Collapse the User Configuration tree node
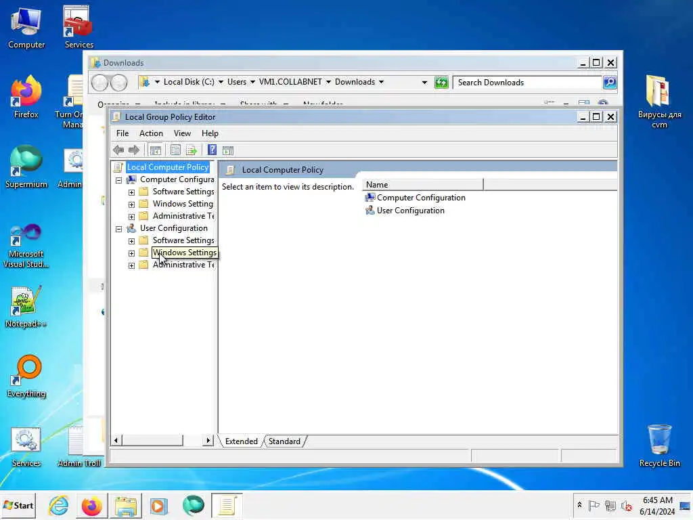Image resolution: width=693 pixels, height=520 pixels. [x=119, y=229]
